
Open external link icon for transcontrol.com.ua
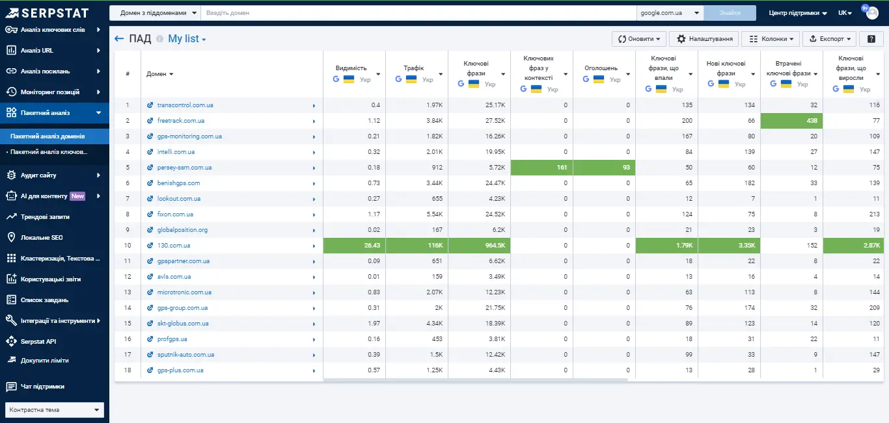[150, 105]
